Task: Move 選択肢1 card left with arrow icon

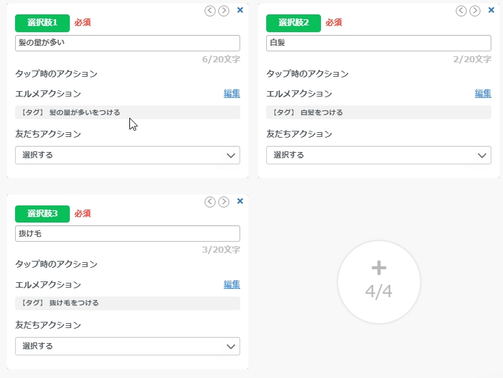Action: 210,10
